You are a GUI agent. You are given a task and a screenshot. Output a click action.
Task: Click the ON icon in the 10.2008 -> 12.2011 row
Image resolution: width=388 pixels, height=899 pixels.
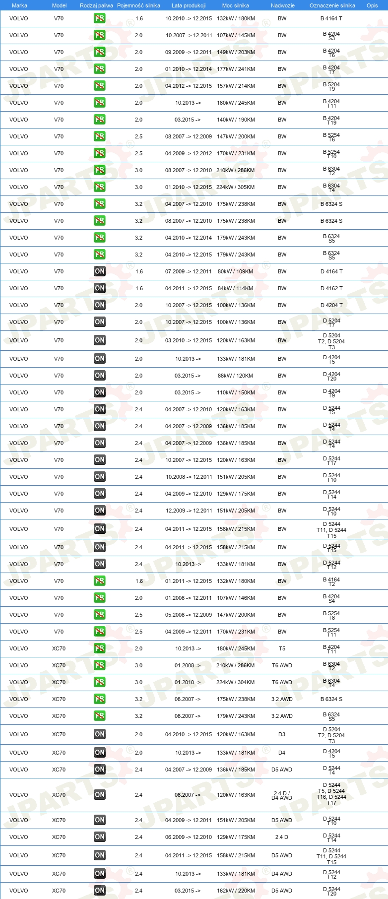(x=99, y=477)
